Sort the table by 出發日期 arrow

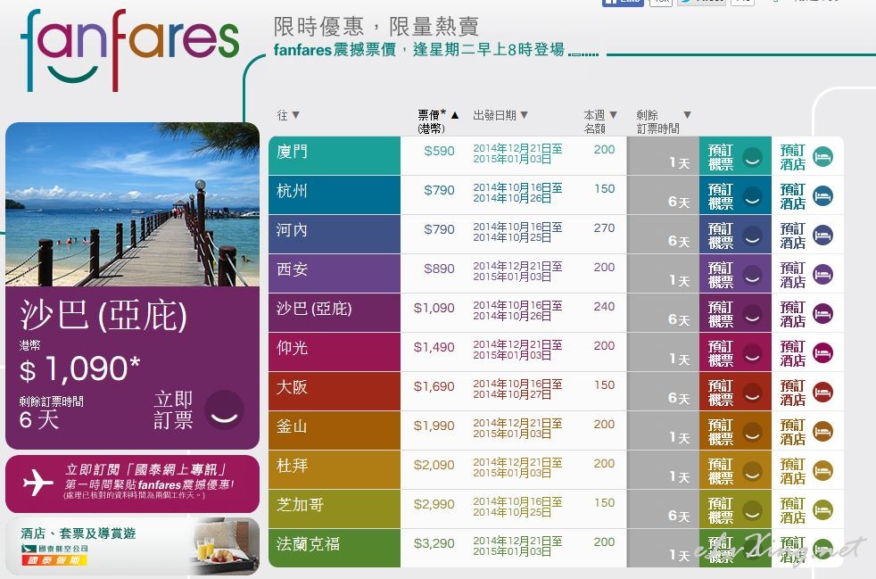[x=524, y=115]
